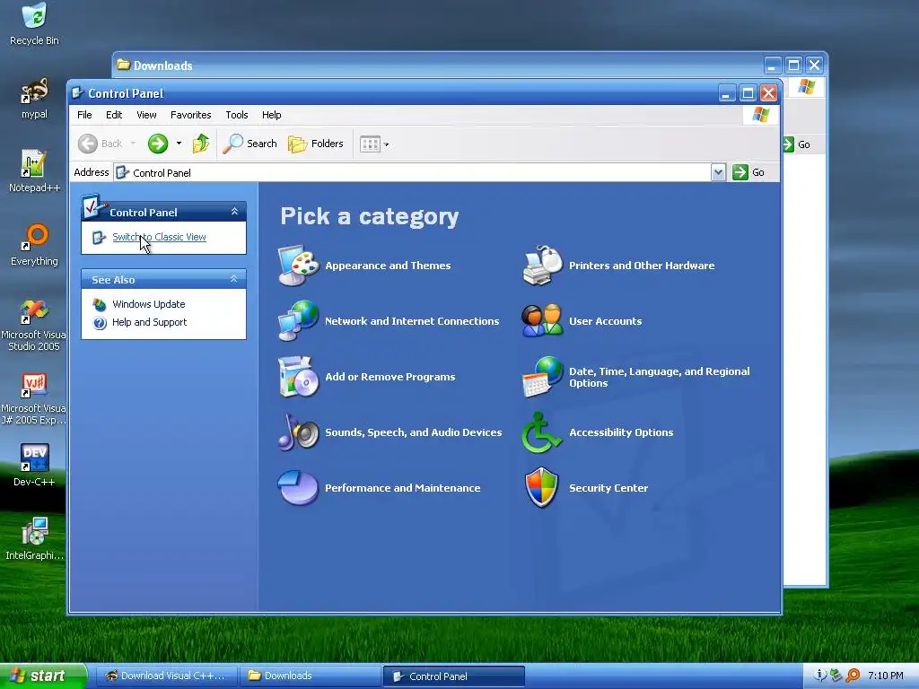
Task: Click the Go button in Control Panel
Action: click(749, 172)
